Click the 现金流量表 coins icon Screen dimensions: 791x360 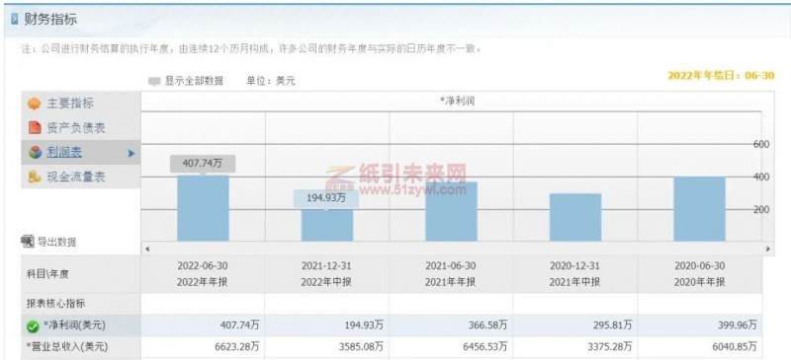pyautogui.click(x=35, y=177)
